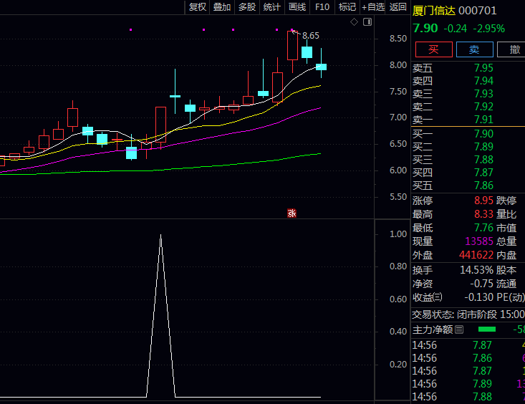525x404 pixels.
Task: Select the 卖一 ask price 7.91
Action: [x=483, y=120]
